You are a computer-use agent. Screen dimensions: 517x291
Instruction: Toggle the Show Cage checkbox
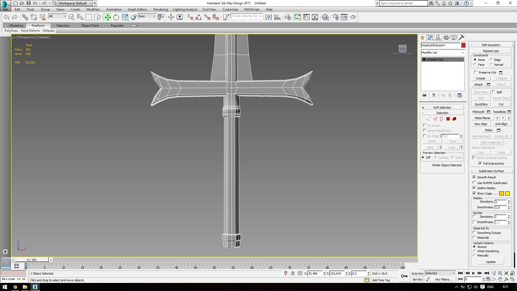tap(474, 193)
